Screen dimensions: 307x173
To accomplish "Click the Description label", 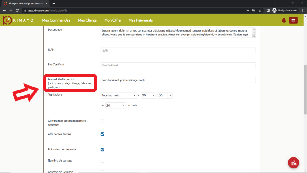I will [x=55, y=30].
